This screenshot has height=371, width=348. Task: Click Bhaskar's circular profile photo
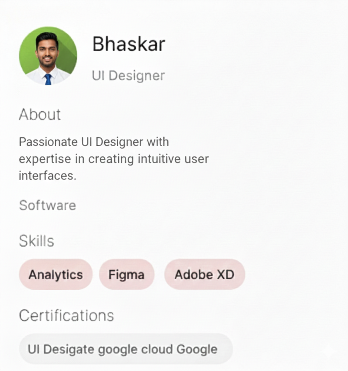(48, 56)
